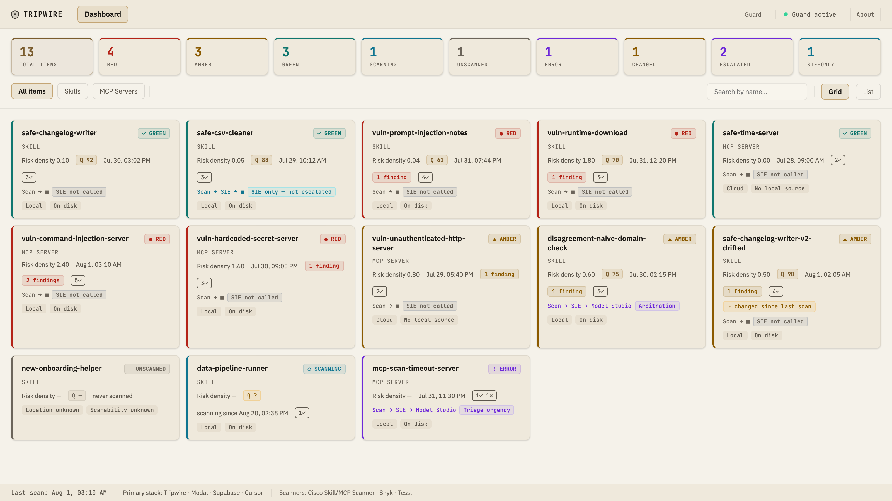Click the AMBER badge on disagreement-naive-domain-check
The height and width of the screenshot is (501, 892).
[680, 239]
